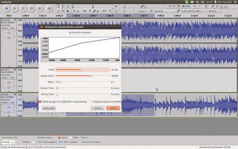The width and height of the screenshot is (238, 149).
Task: Click the Paste clipboard icon
Action: [x=179, y=6]
